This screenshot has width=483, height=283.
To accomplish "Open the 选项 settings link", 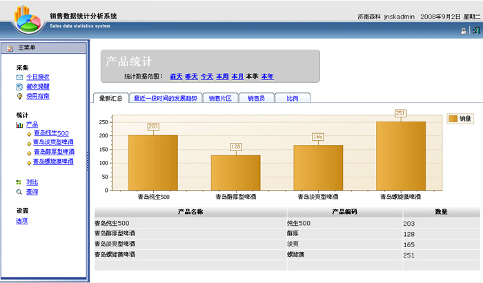I will pos(22,221).
